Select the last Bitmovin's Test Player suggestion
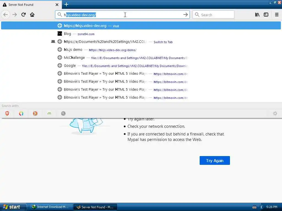The width and height of the screenshot is (282, 211). 141,98
